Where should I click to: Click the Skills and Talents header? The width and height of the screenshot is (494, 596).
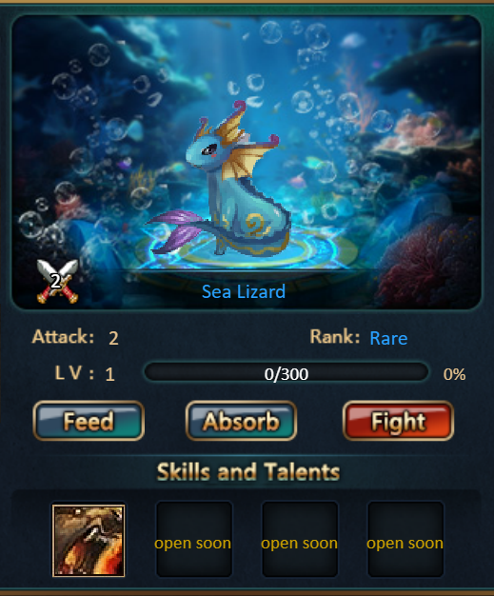tap(248, 471)
